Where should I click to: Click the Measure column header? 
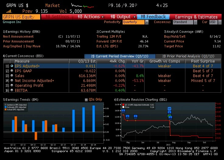click(x=42, y=61)
